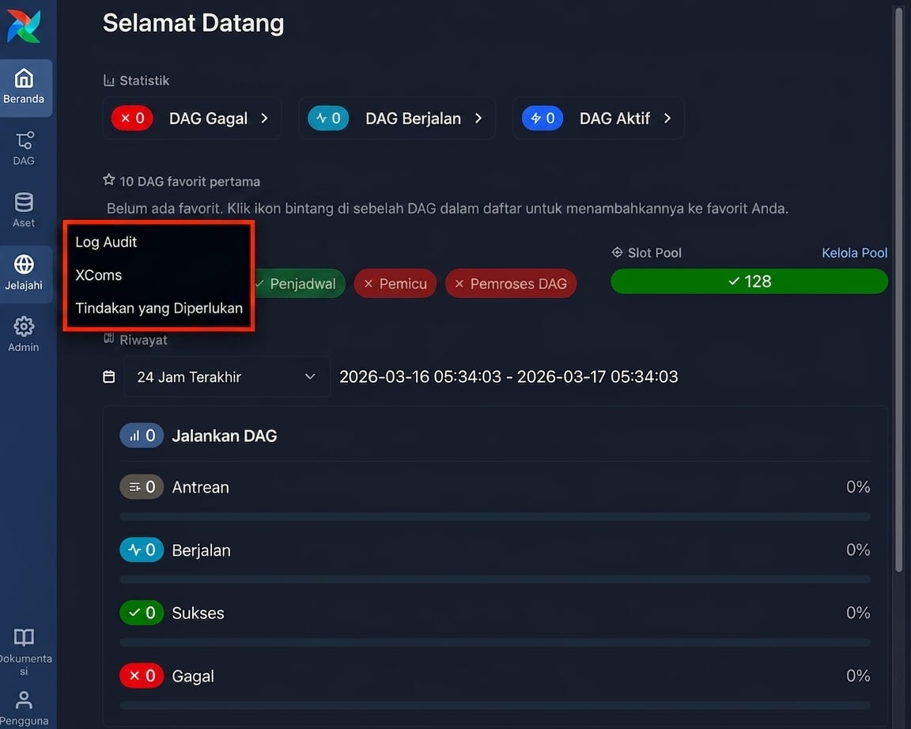Click the Statistik chart icon

(108, 80)
